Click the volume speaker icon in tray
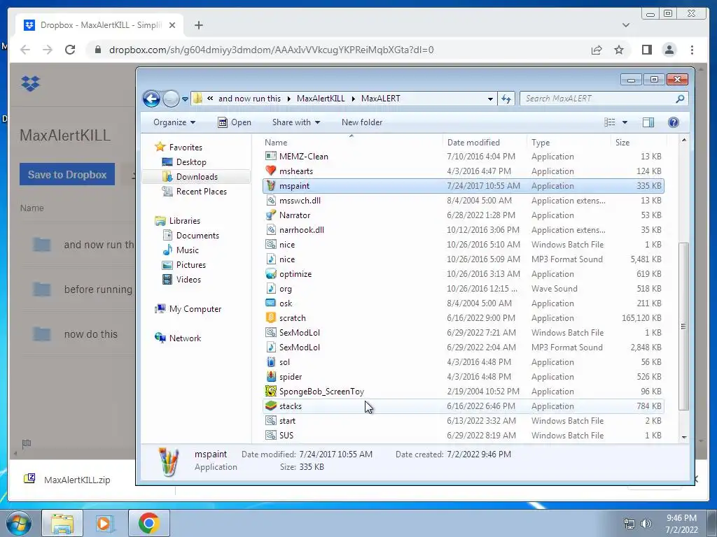 coord(646,524)
